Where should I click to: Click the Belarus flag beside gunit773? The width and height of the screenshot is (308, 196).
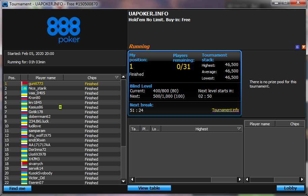pos(24,84)
